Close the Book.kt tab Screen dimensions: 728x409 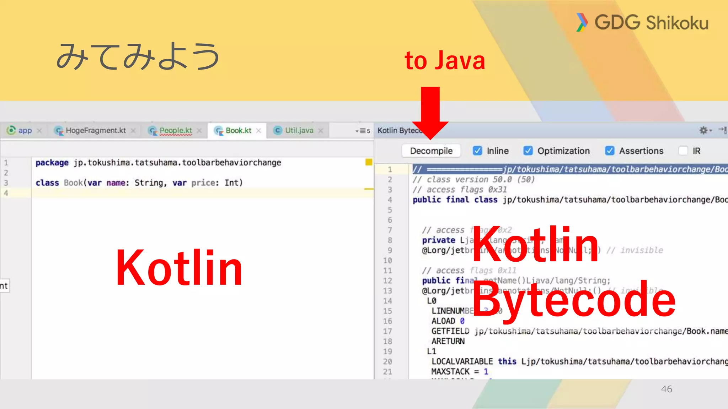[258, 131]
